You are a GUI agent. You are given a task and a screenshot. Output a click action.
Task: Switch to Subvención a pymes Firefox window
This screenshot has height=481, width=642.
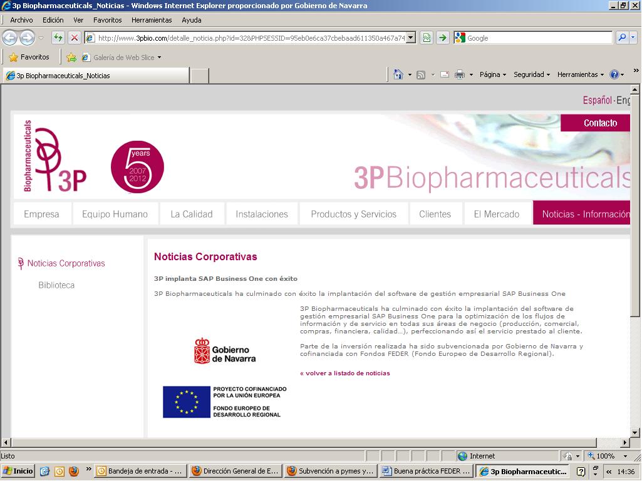(331, 471)
